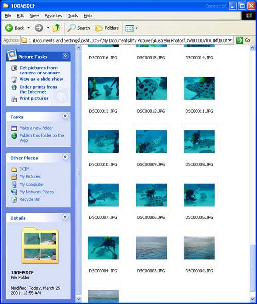Open the Tools menu
Image resolution: width=257 pixels, height=304 pixels.
pyautogui.click(x=73, y=16)
